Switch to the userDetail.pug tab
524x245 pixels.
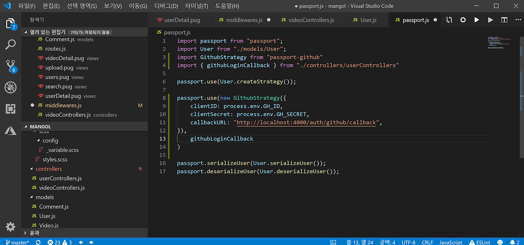click(180, 20)
